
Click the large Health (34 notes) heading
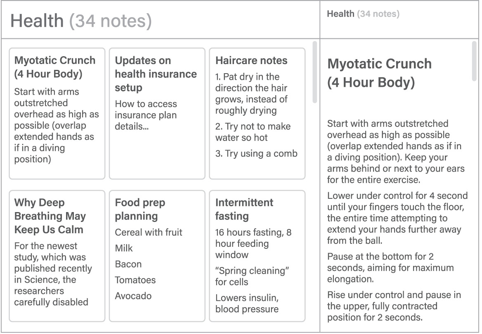coord(81,21)
